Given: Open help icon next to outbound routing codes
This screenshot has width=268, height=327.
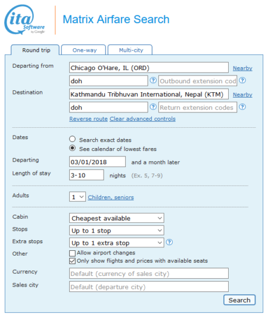Looking at the screenshot, I should (x=153, y=80).
